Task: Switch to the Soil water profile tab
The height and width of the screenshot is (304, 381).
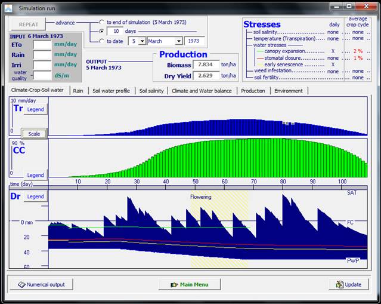Action: pyautogui.click(x=111, y=91)
